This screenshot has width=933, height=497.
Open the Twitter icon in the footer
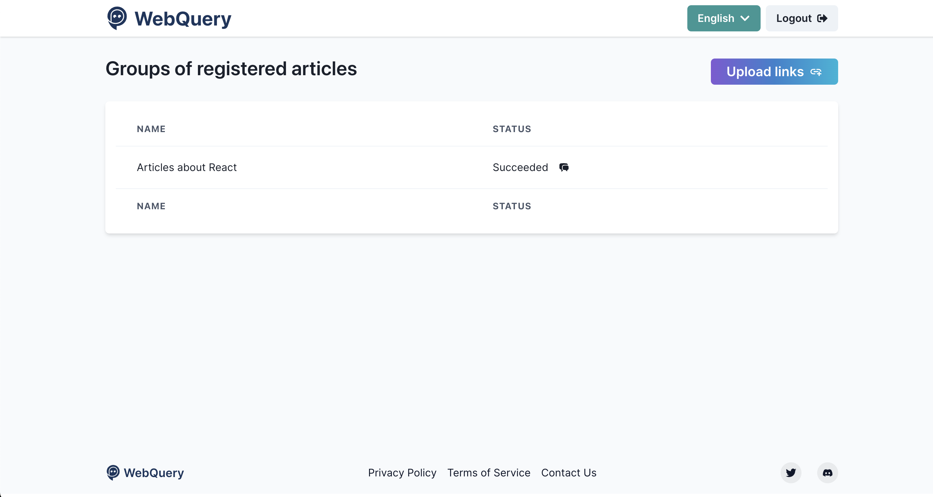click(x=791, y=473)
